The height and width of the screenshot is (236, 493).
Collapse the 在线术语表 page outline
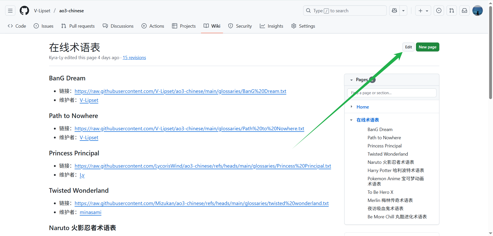(351, 120)
